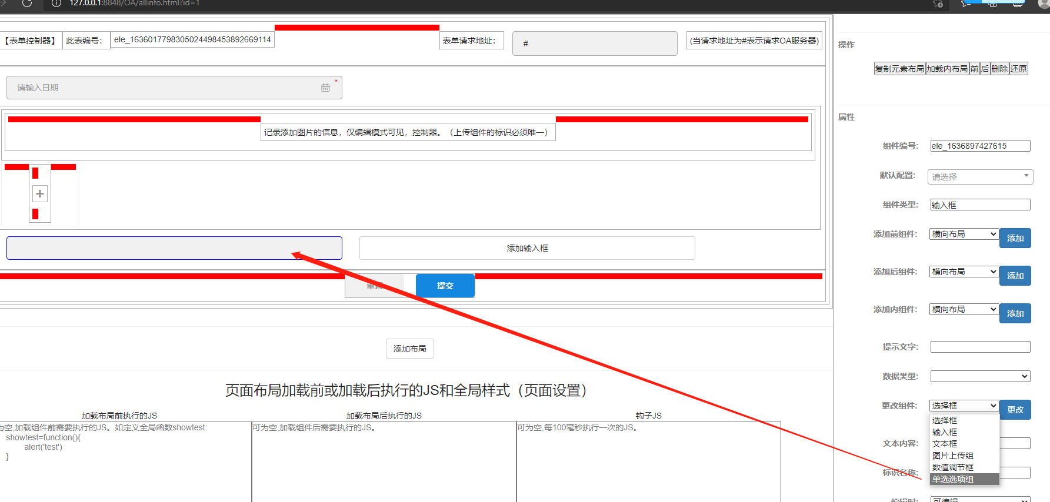Click the 记录添加图片的信息 description text
The height and width of the screenshot is (502, 1050).
click(408, 132)
